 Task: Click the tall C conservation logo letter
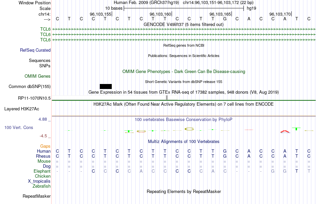tap(189, 129)
